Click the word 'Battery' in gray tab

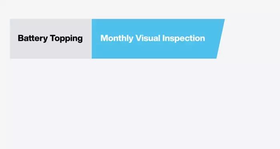(x=33, y=38)
